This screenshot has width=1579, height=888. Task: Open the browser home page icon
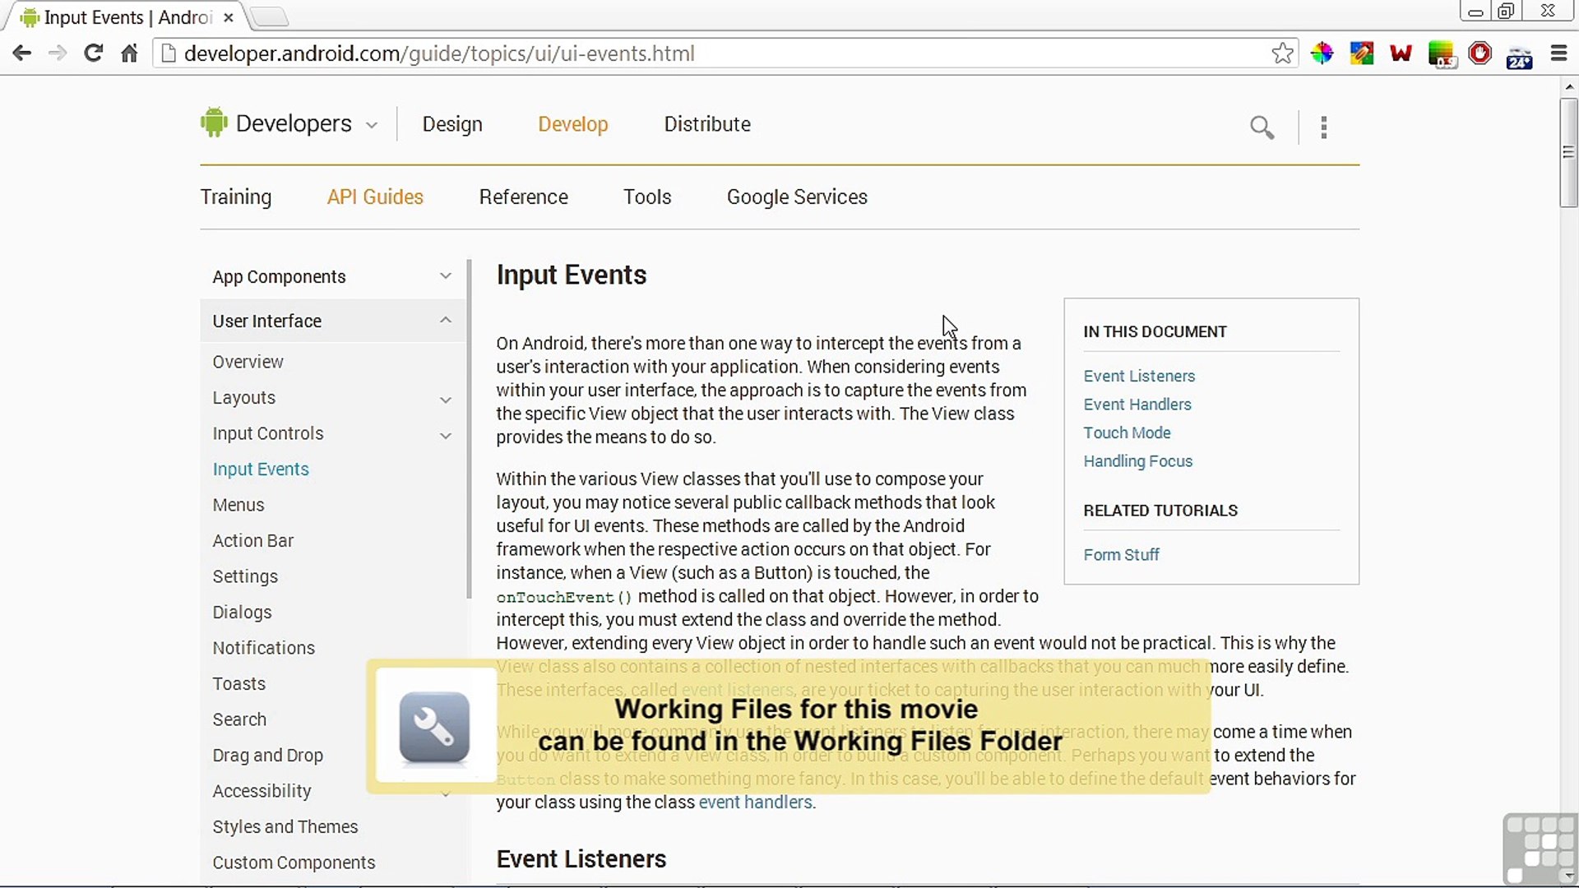pyautogui.click(x=129, y=53)
